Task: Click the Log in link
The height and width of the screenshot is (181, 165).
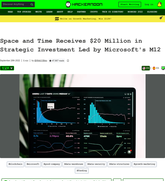Action: (x=149, y=5)
